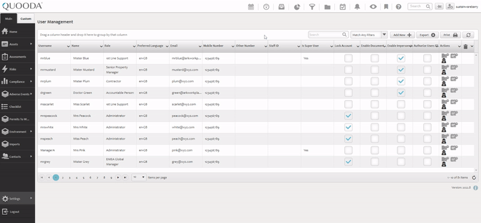Click the reload button beside Print
Viewport: 481px width, 223px height.
(468, 35)
